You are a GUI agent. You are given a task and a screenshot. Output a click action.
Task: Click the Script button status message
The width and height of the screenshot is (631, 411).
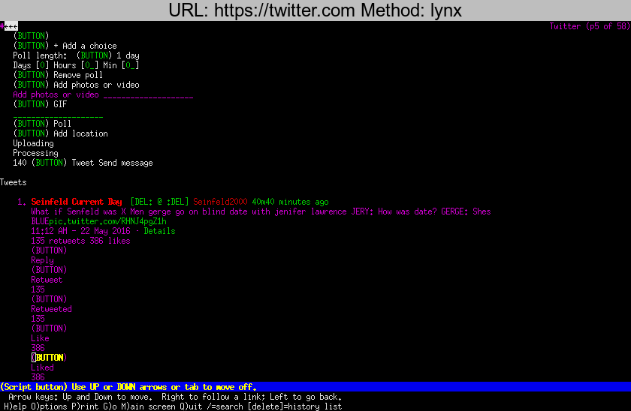pos(128,387)
